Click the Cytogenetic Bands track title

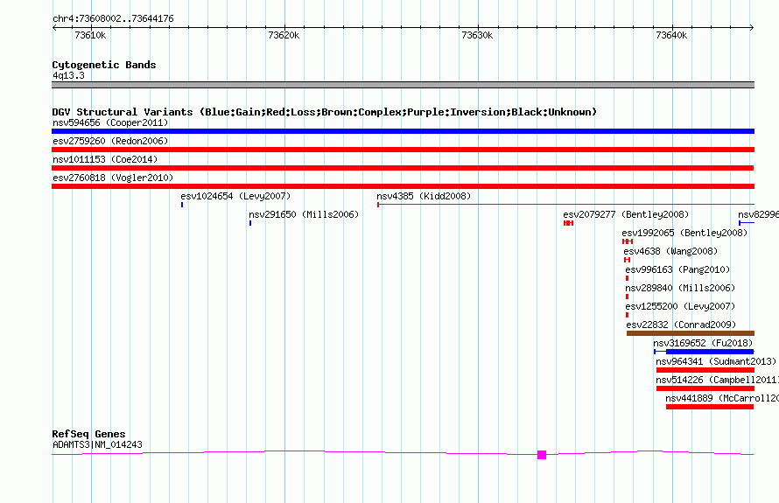click(104, 65)
